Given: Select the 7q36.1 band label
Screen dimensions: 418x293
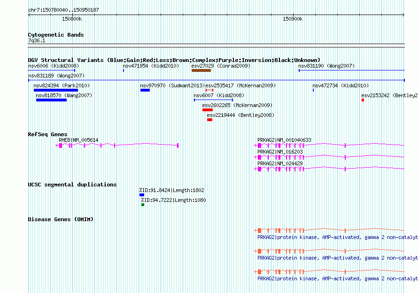Looking at the screenshot, I should 37,40.
